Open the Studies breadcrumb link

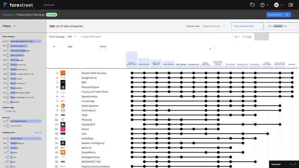(x=8, y=15)
